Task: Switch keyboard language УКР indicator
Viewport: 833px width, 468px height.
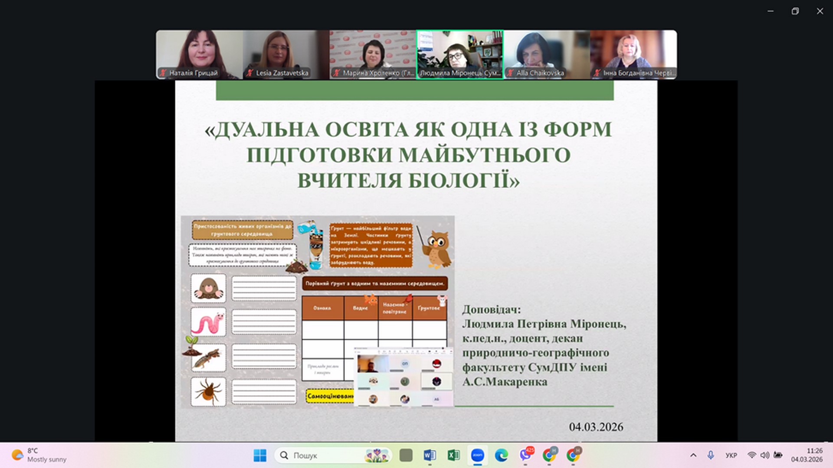Action: tap(731, 455)
